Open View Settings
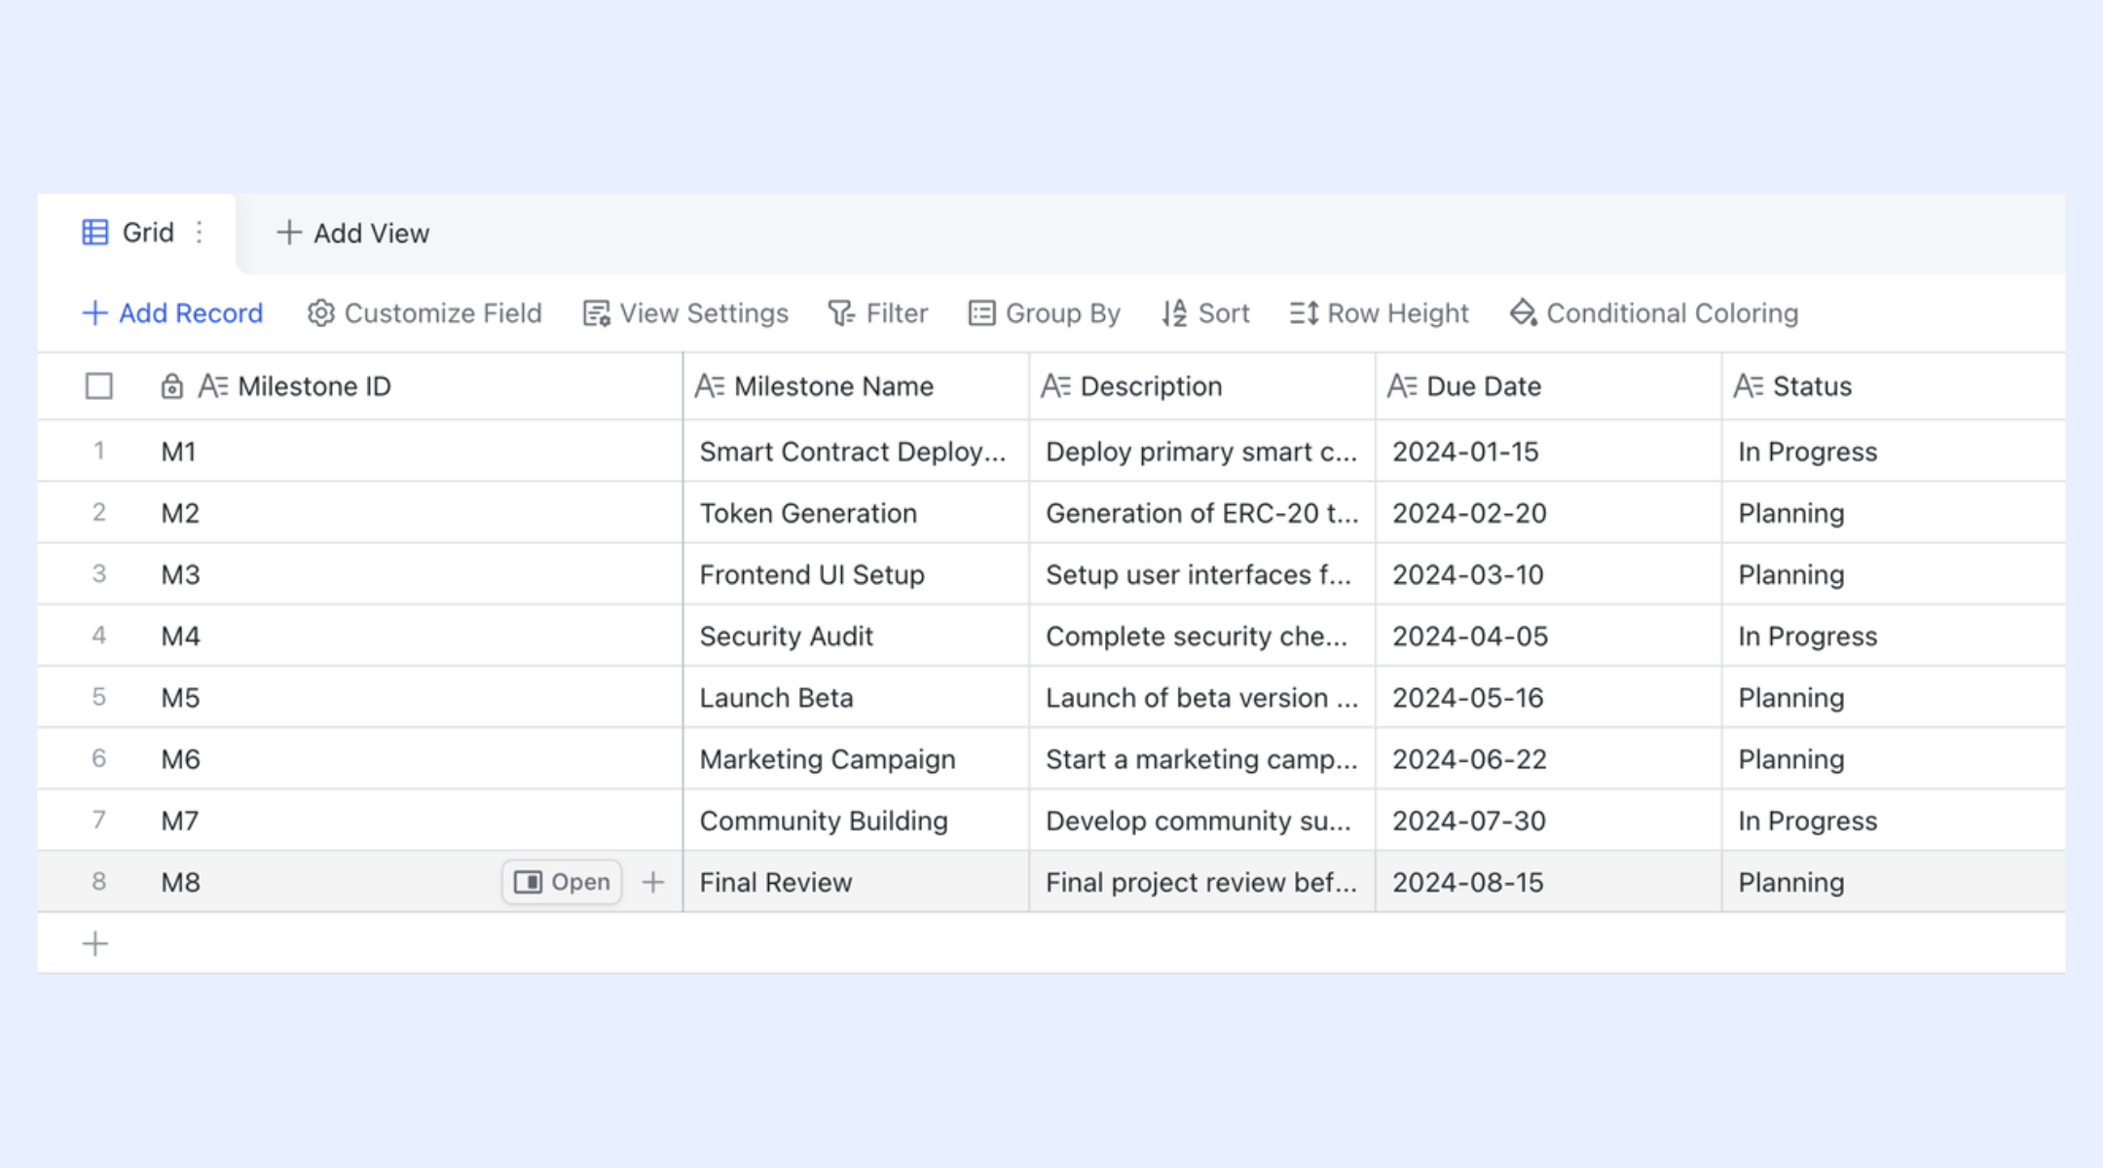Screen dimensions: 2103x1168 click(685, 313)
